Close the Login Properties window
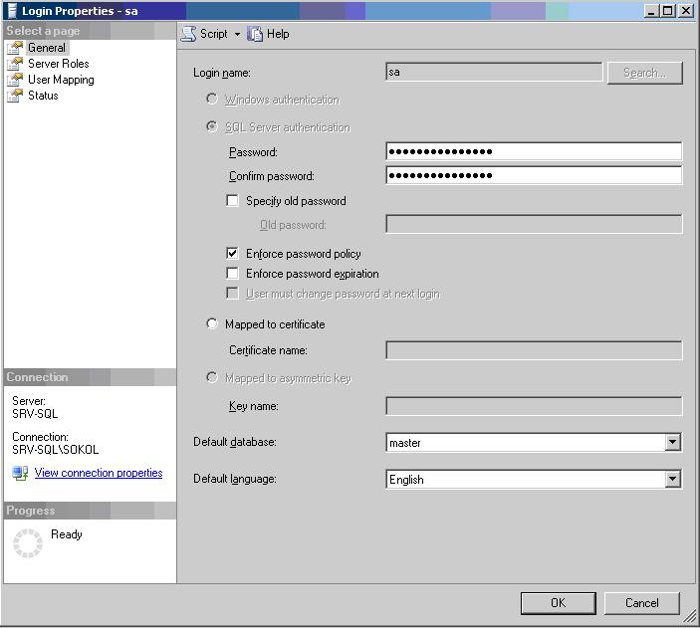The width and height of the screenshot is (700, 628). click(x=686, y=11)
